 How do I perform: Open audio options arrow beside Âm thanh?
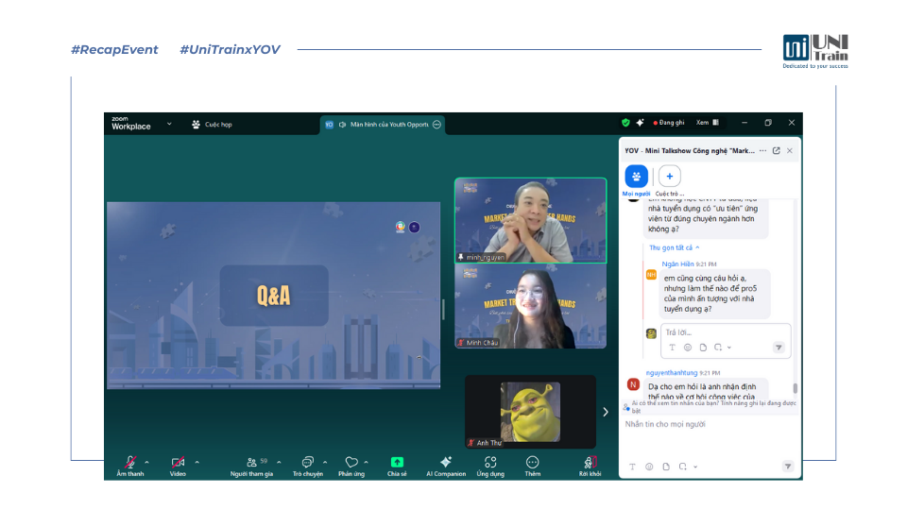click(147, 462)
